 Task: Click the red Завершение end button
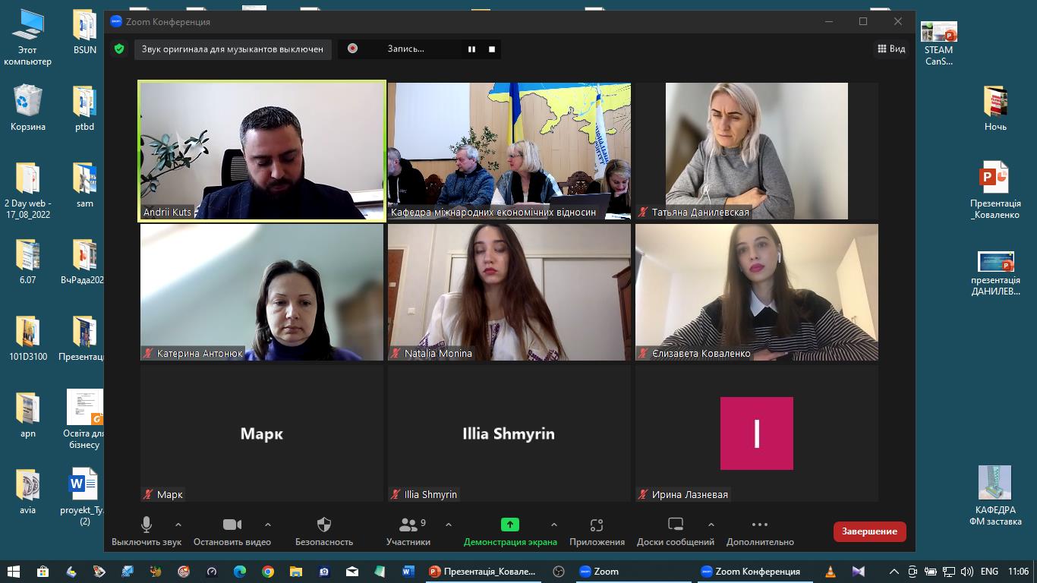click(x=869, y=531)
